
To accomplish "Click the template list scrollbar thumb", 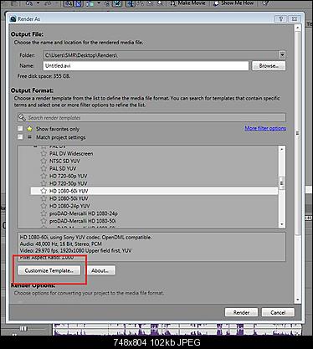I will [282, 183].
